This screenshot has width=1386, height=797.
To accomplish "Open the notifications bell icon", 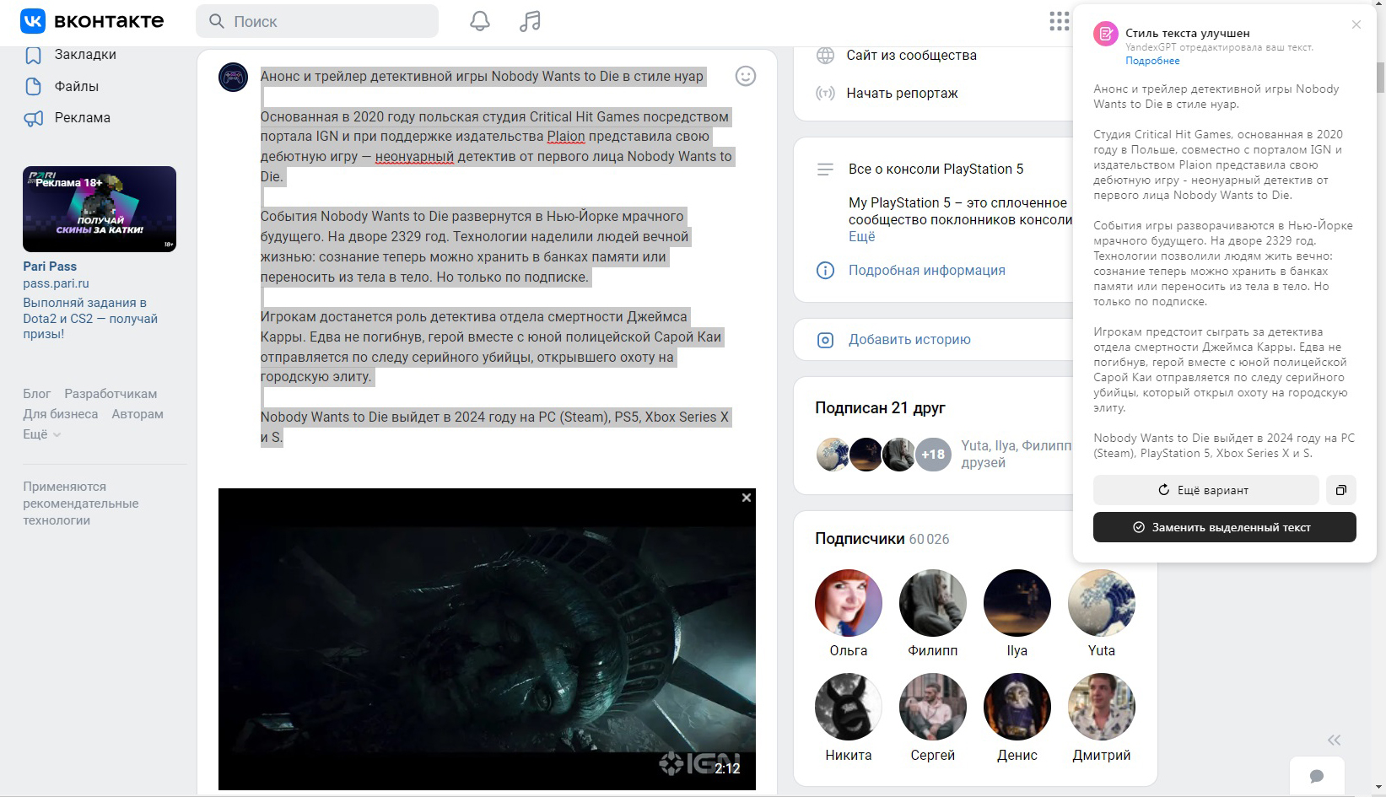I will (x=480, y=21).
